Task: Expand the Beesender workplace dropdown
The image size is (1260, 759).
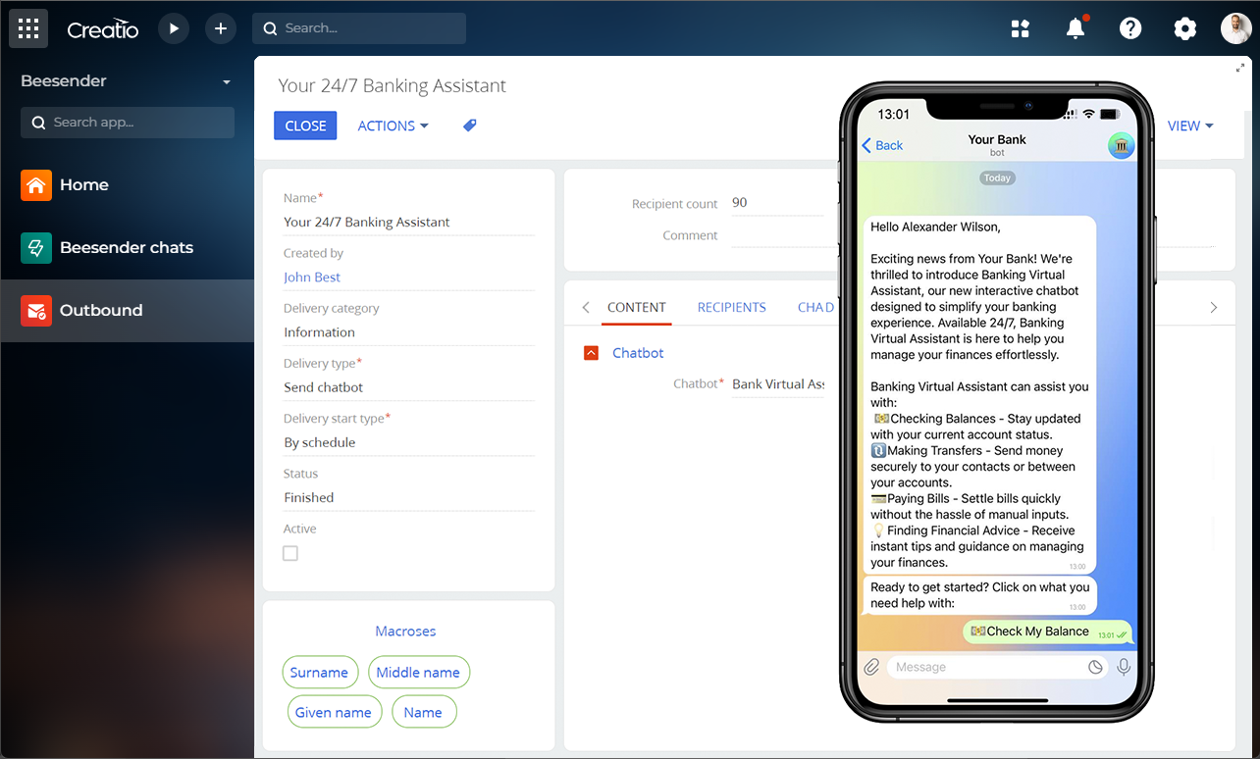Action: pyautogui.click(x=227, y=81)
